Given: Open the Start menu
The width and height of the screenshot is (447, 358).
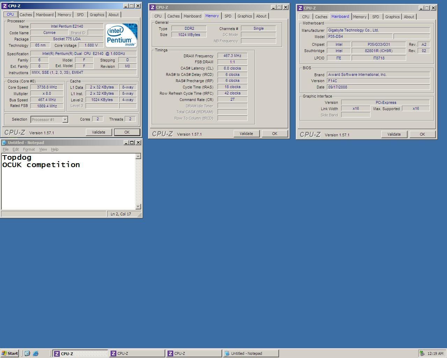Looking at the screenshot, I should pyautogui.click(x=10, y=353).
